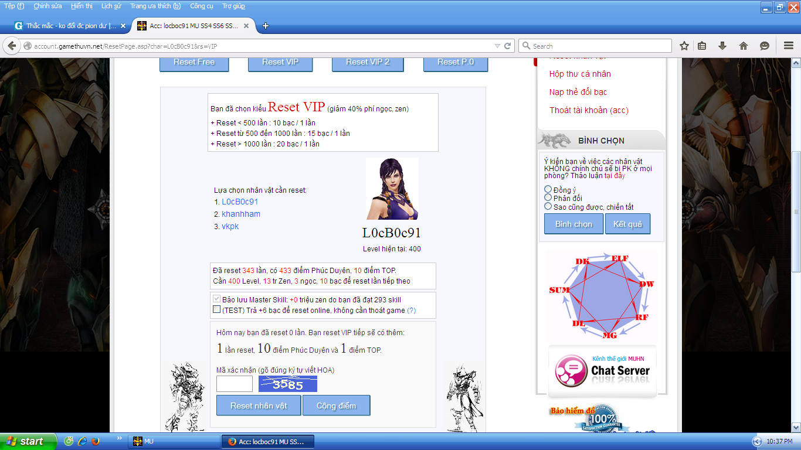Select 'Sao cũng được, chiến tất' radio
This screenshot has width=801, height=450.
tap(548, 206)
